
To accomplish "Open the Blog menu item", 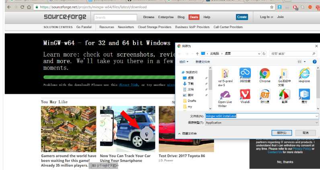I will click(x=181, y=17).
